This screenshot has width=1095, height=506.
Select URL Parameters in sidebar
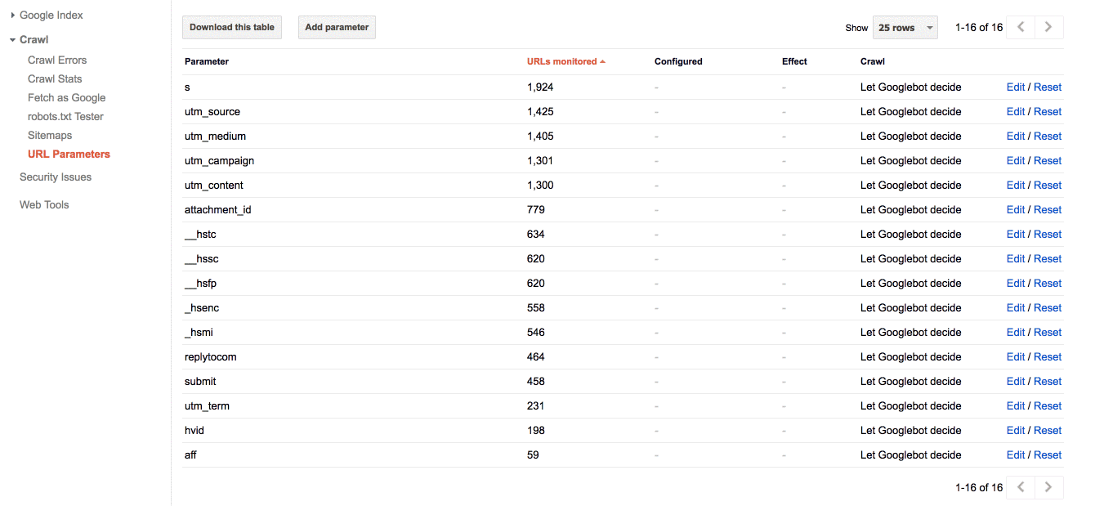click(69, 154)
